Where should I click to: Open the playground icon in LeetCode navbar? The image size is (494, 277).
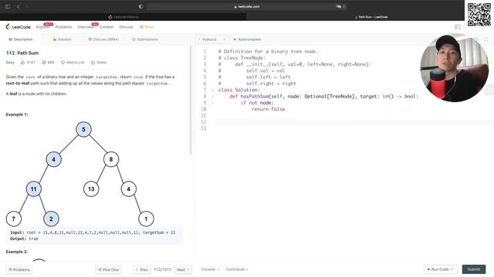point(458,27)
